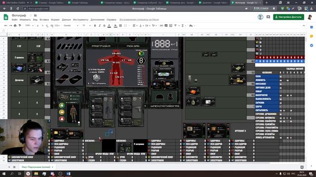Open the Вид menu
The width and height of the screenshot is (316, 177).
click(x=35, y=20)
